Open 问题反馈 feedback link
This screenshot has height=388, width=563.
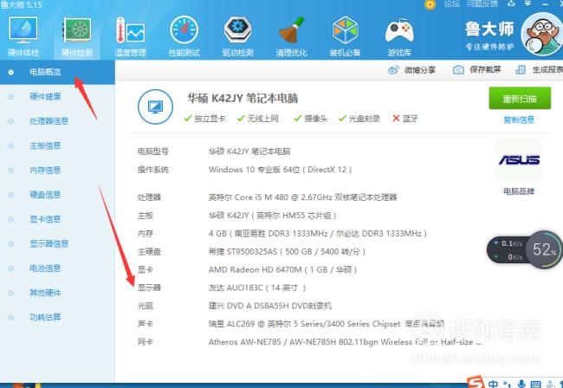coord(482,4)
